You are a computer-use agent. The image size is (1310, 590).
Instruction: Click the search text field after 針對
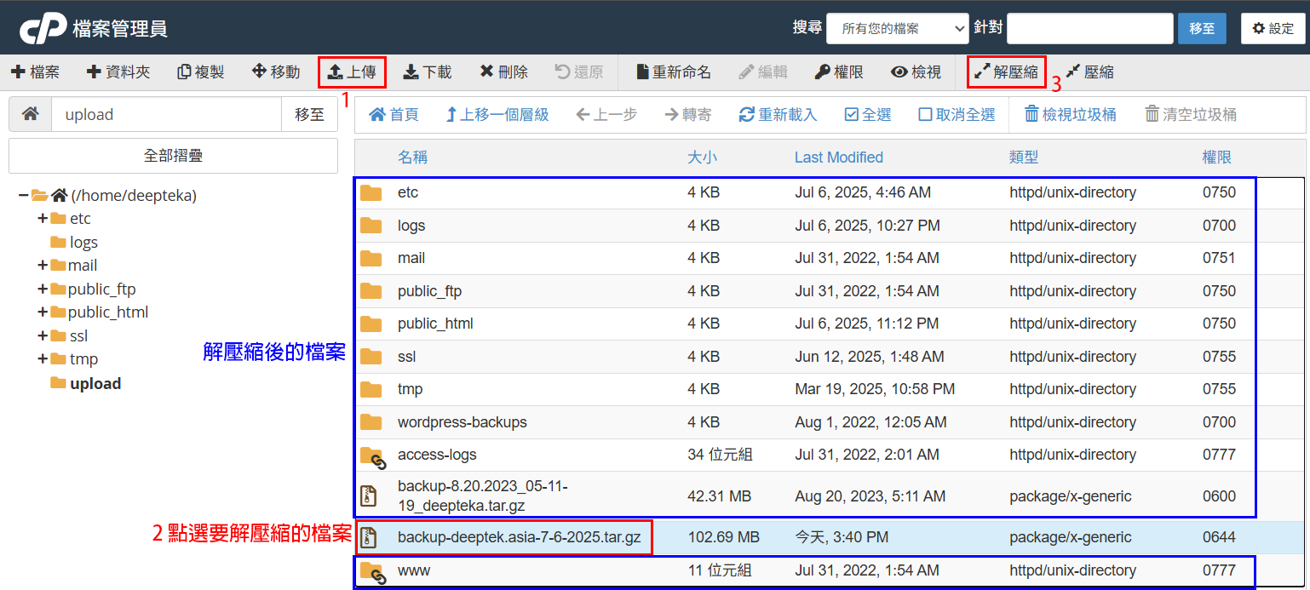click(x=1089, y=28)
